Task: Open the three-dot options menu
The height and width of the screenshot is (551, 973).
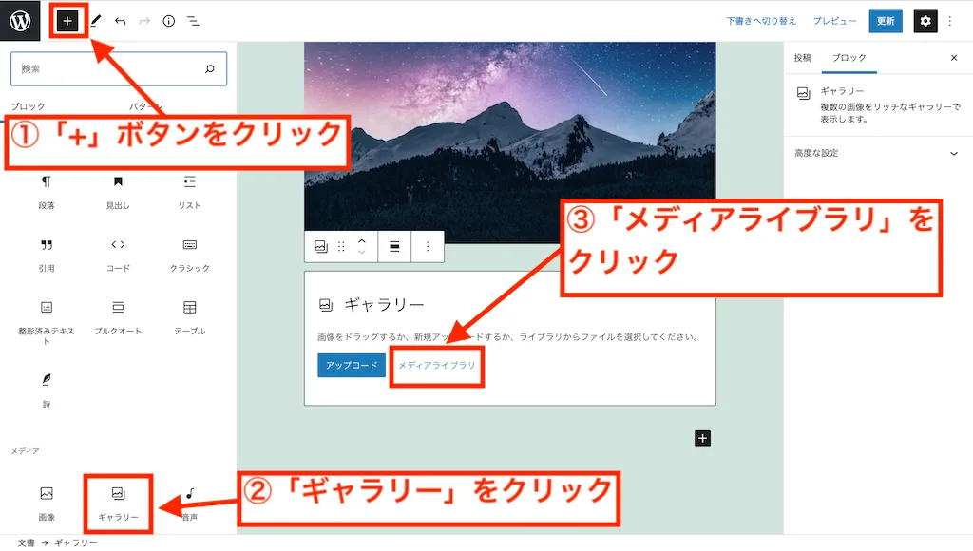Action: click(x=950, y=21)
